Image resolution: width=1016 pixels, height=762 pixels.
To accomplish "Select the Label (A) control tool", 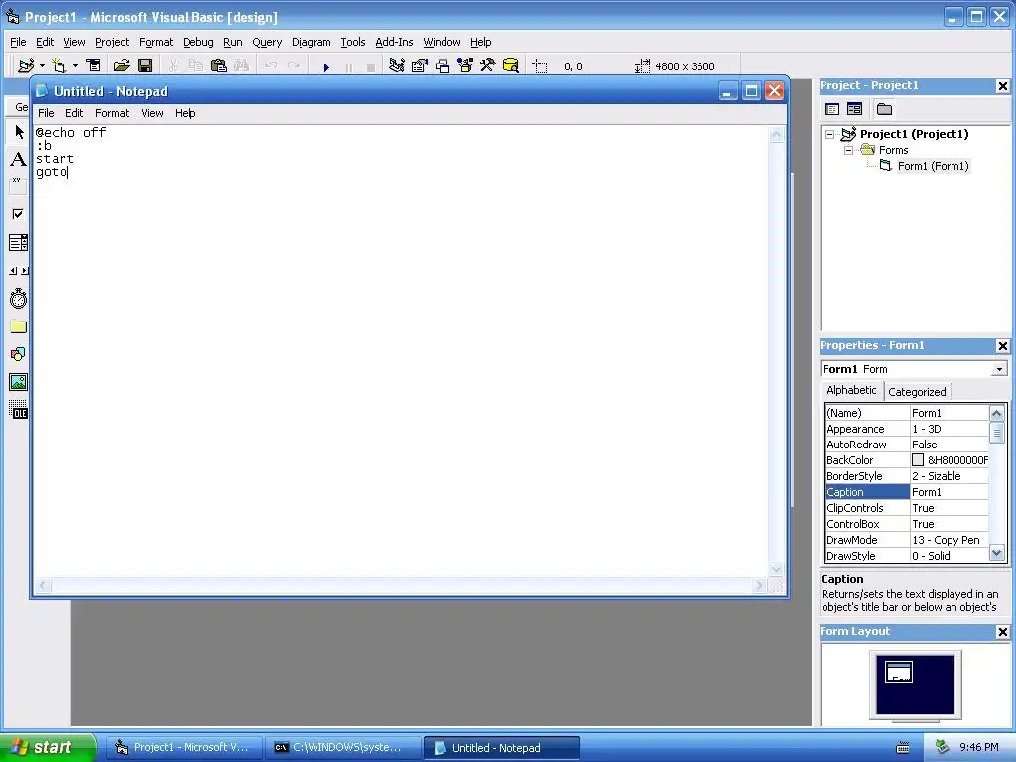I will click(18, 160).
